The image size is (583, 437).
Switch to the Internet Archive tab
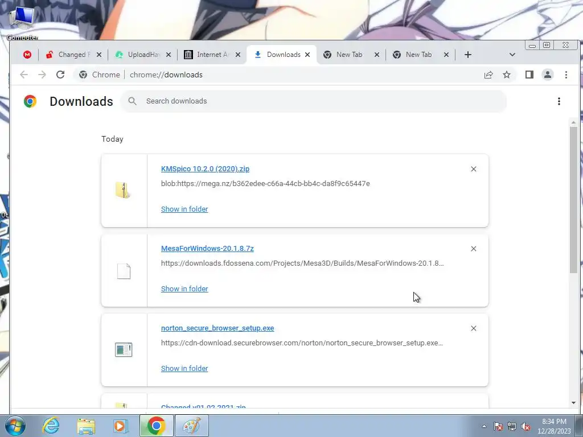pos(213,55)
